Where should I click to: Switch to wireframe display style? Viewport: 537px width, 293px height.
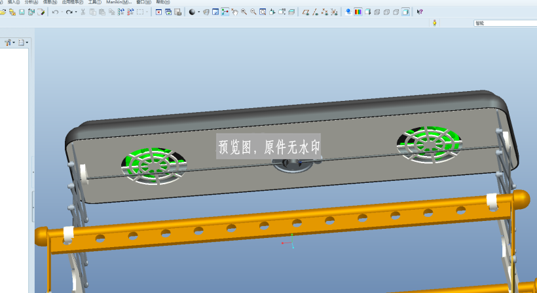377,12
